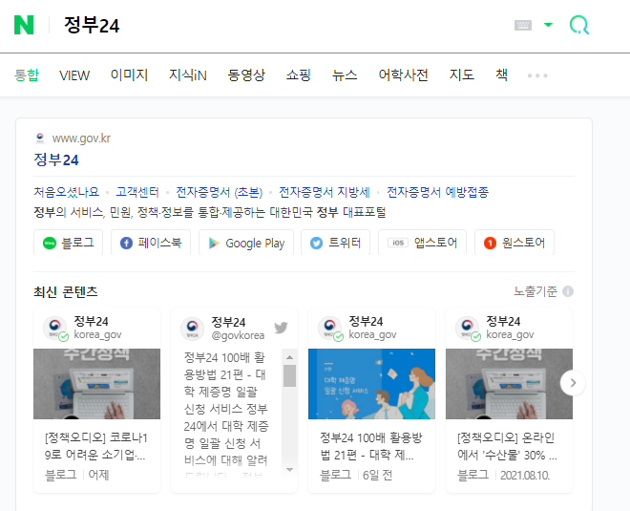Open '[정책오디오] 코로나19로 어려운 소기업' post title
Screen dimensions: 630x511
(x=96, y=446)
